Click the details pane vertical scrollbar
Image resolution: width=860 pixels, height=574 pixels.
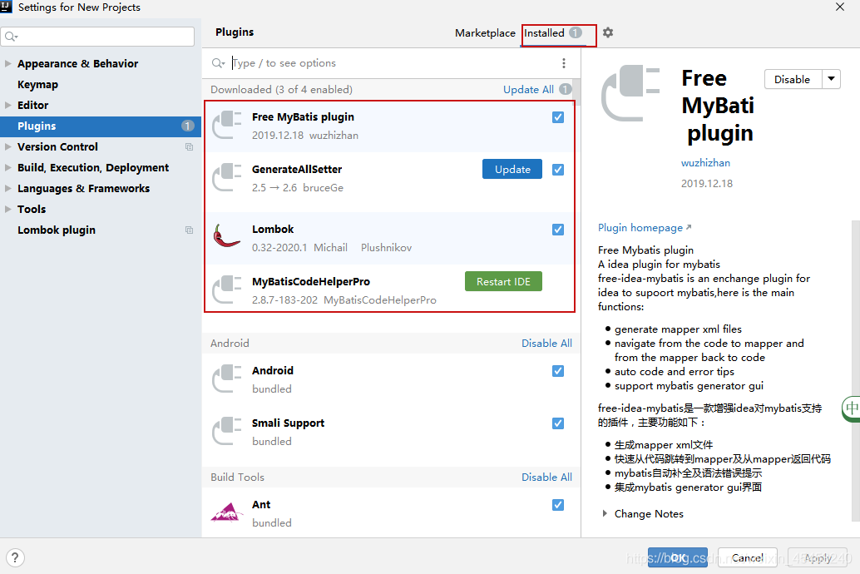tap(856, 370)
